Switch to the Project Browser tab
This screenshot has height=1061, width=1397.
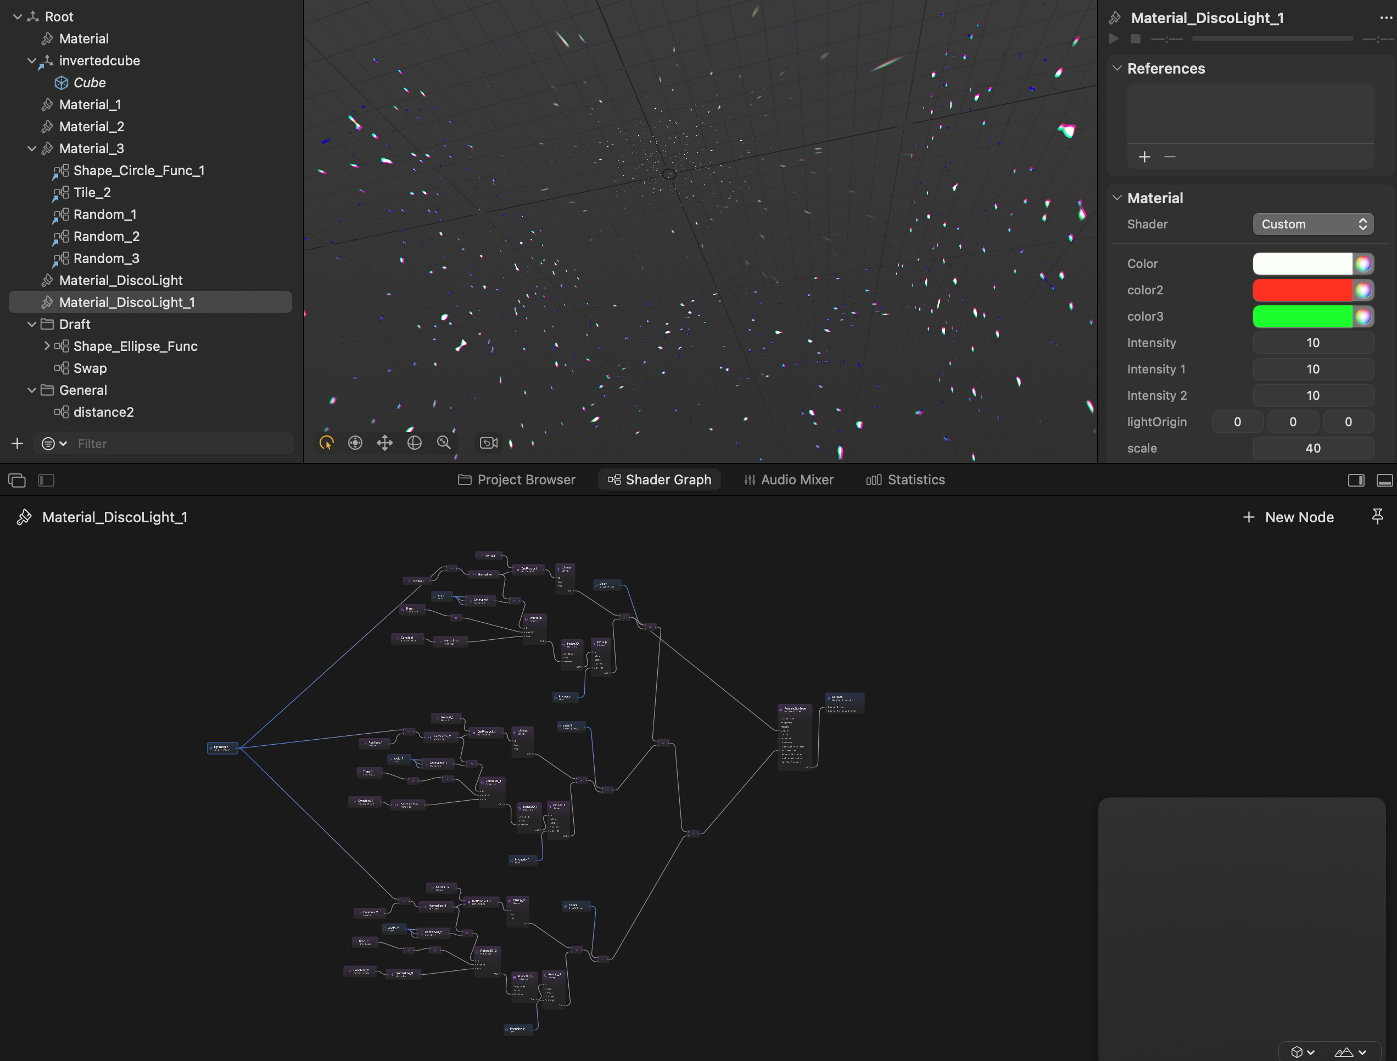(x=517, y=480)
